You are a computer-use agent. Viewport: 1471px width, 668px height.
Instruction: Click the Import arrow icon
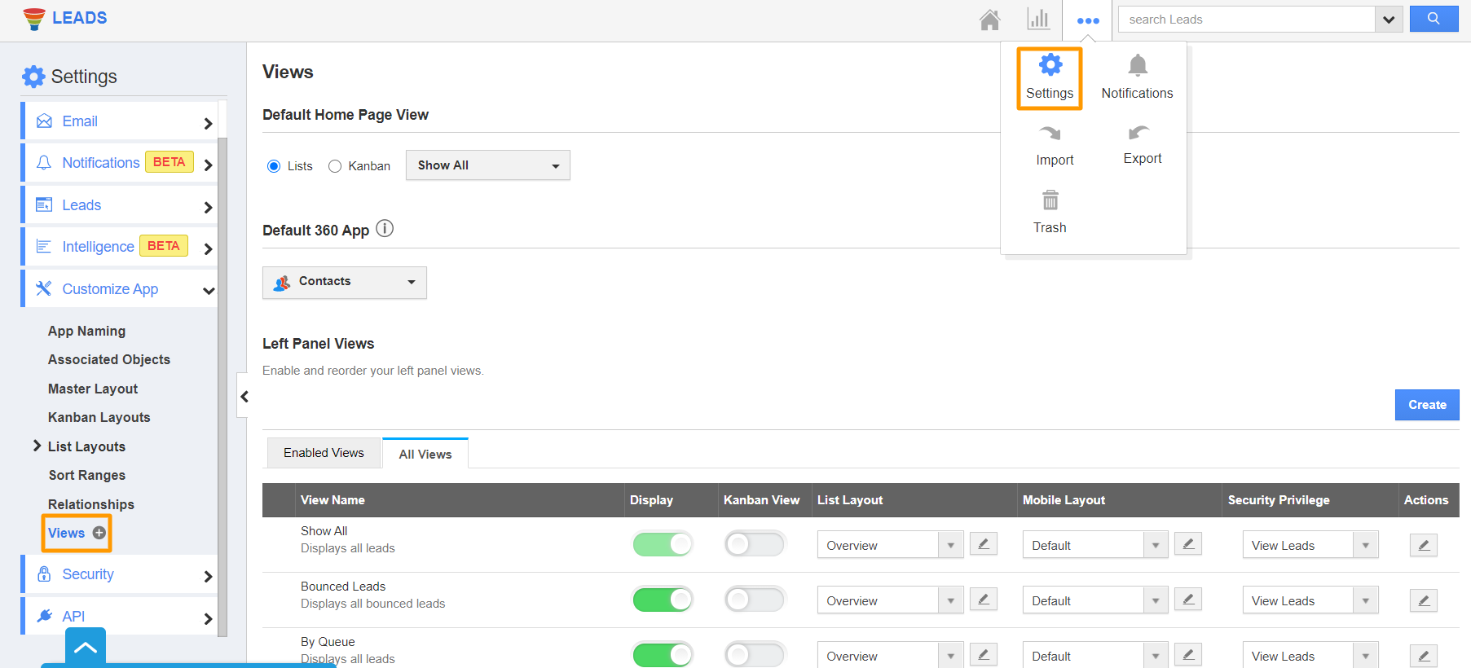pos(1050,134)
